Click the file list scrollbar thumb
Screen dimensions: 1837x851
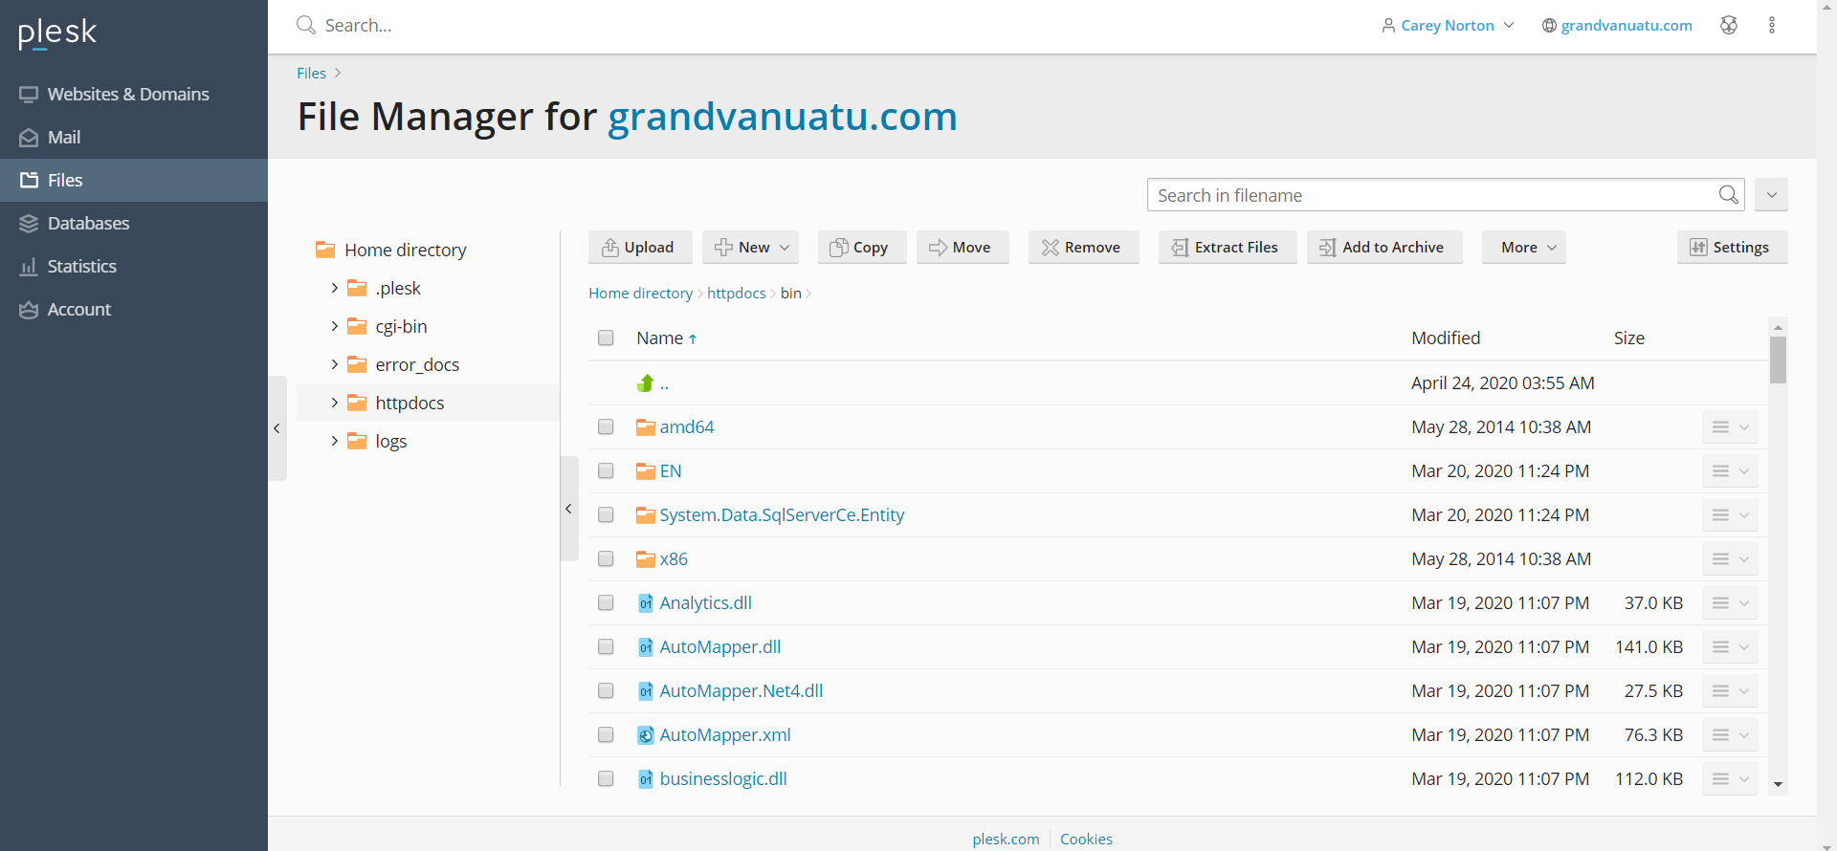(1778, 360)
